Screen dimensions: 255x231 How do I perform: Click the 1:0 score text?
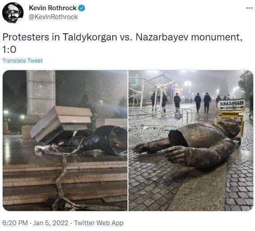(9, 50)
